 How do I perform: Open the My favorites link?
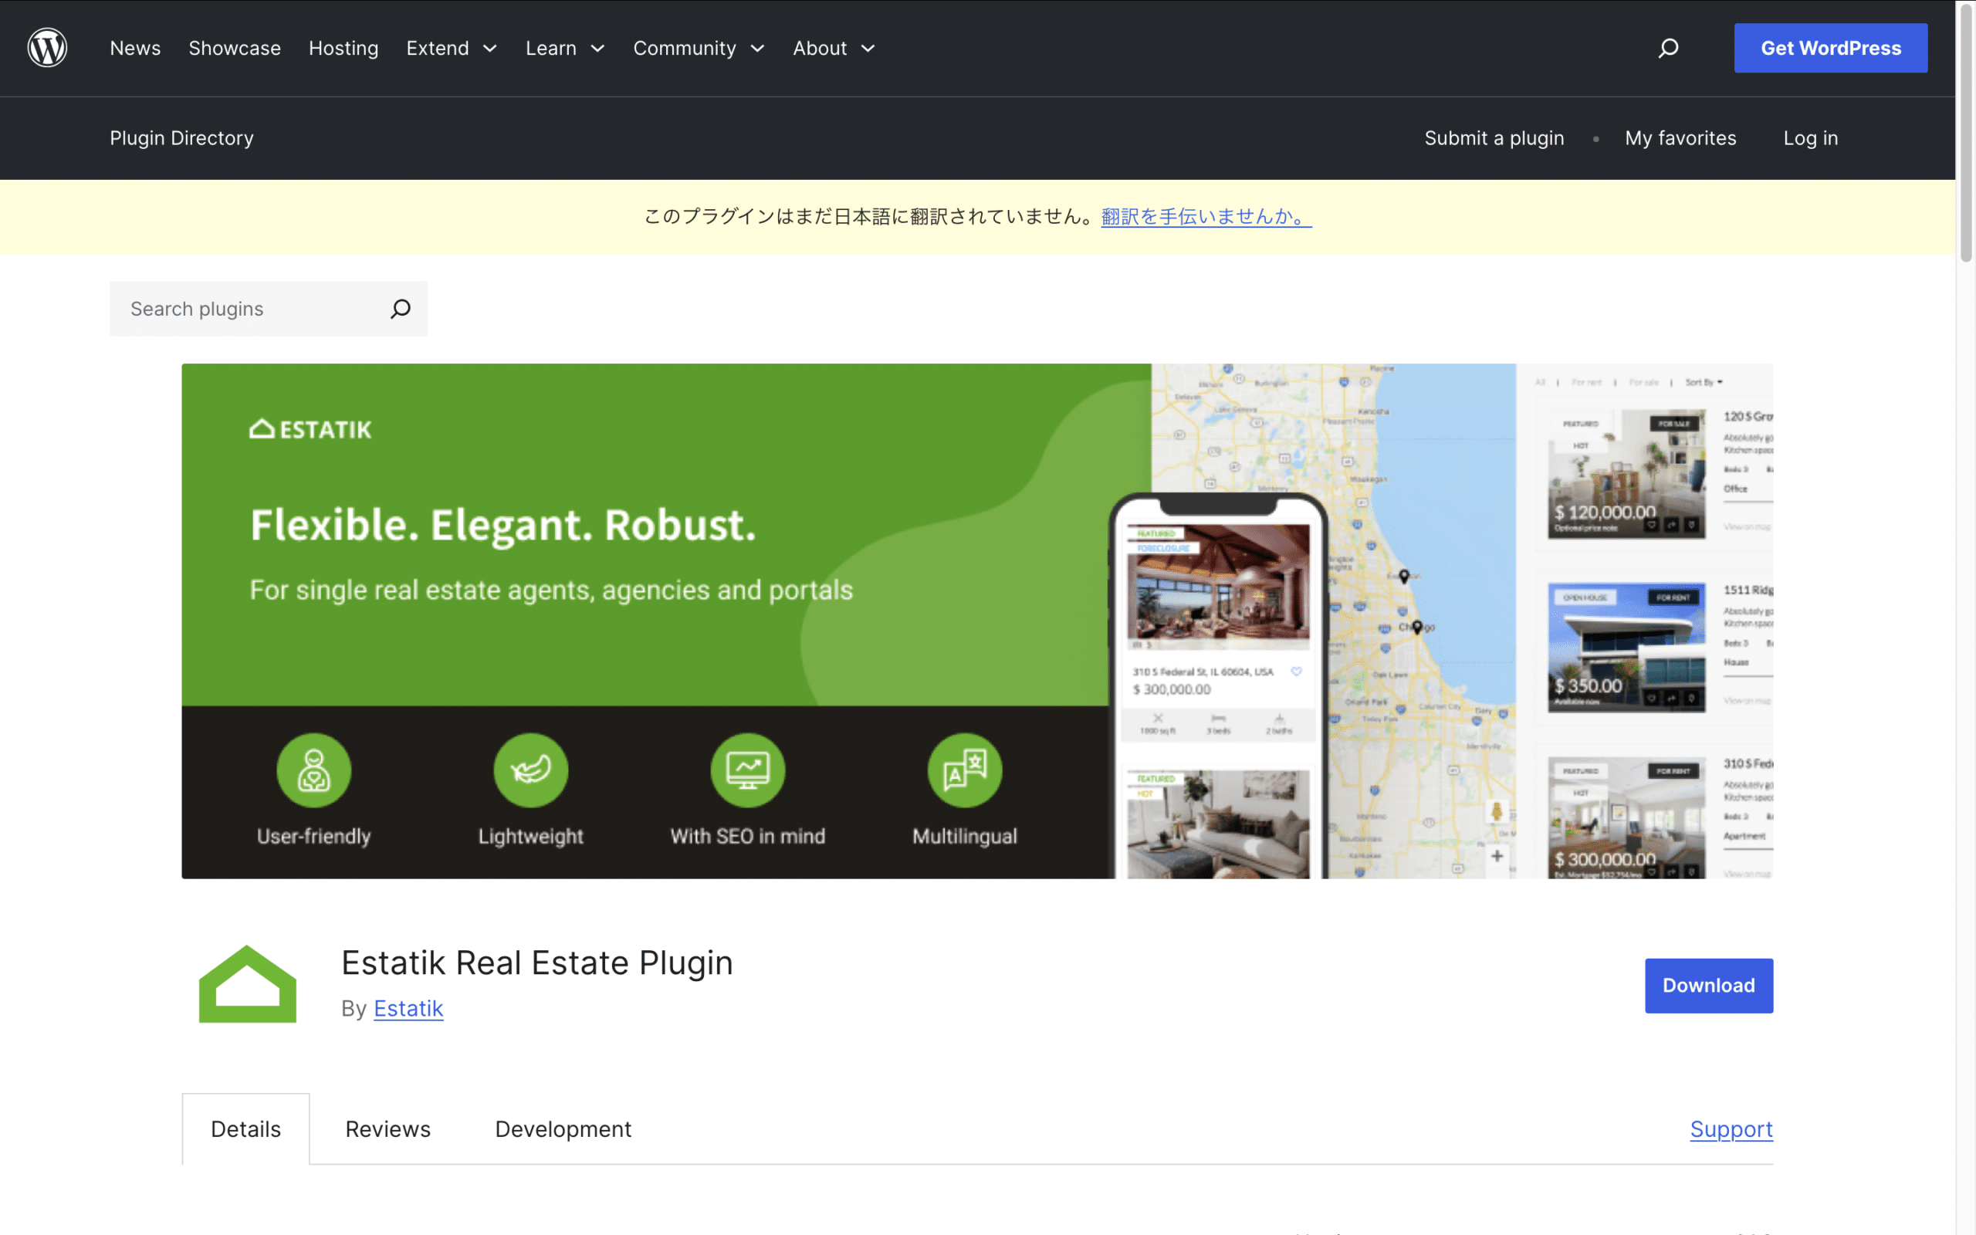point(1680,138)
